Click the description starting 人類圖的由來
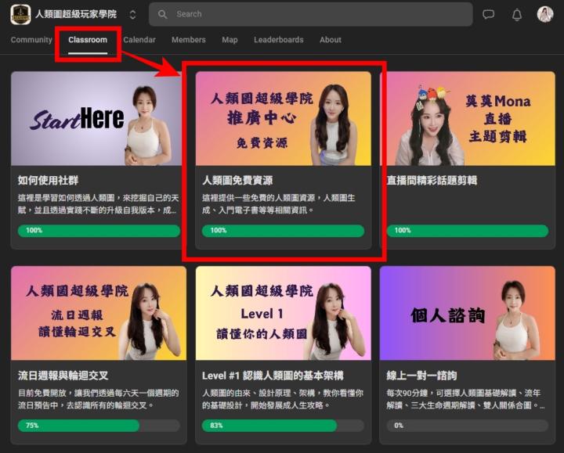This screenshot has width=564, height=453. (x=282, y=399)
